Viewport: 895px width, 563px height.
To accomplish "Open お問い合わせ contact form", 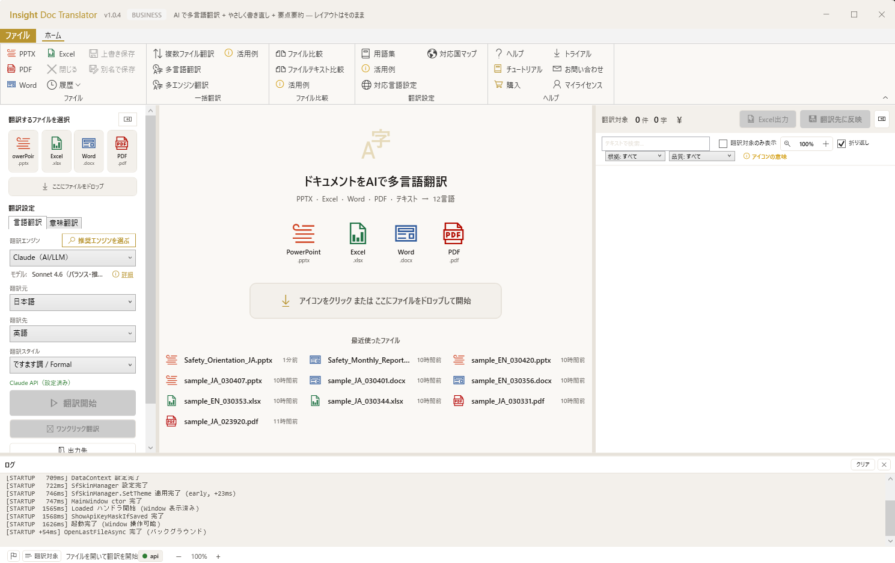I will pyautogui.click(x=578, y=69).
